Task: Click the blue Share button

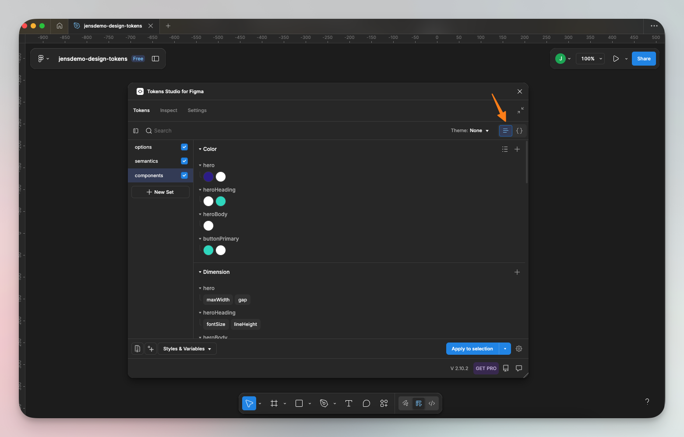Action: tap(644, 59)
